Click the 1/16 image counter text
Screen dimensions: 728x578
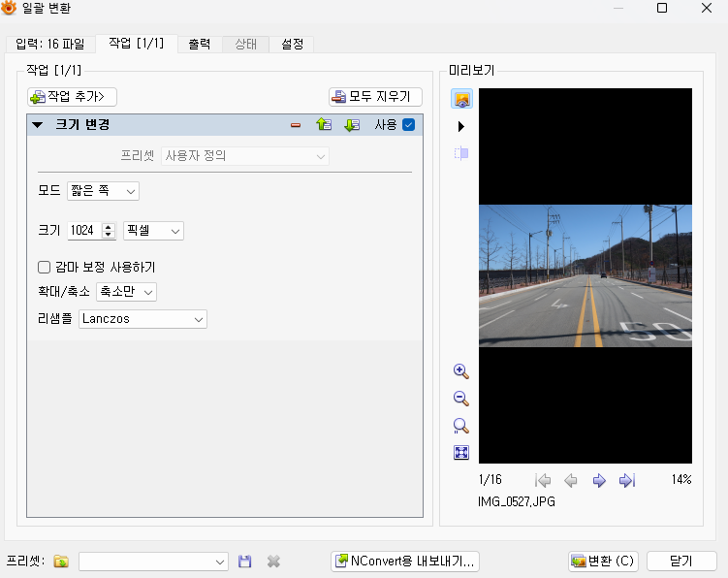coord(491,479)
